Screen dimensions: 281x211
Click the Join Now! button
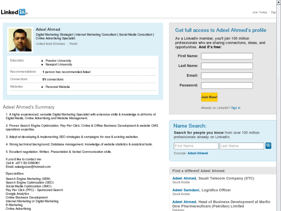point(209,97)
